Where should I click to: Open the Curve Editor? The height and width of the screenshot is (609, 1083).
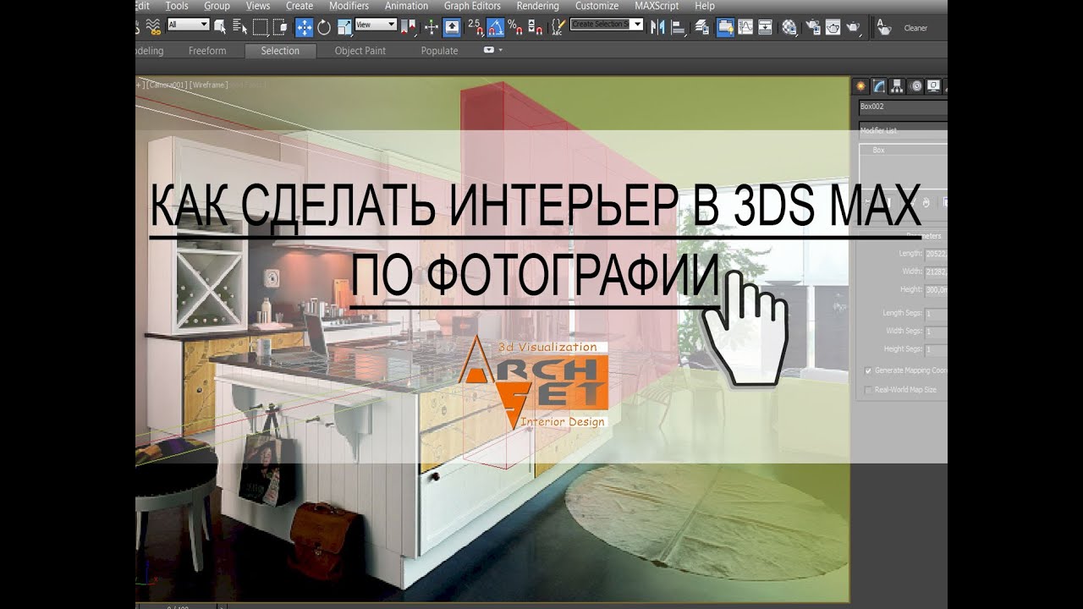[x=745, y=27]
